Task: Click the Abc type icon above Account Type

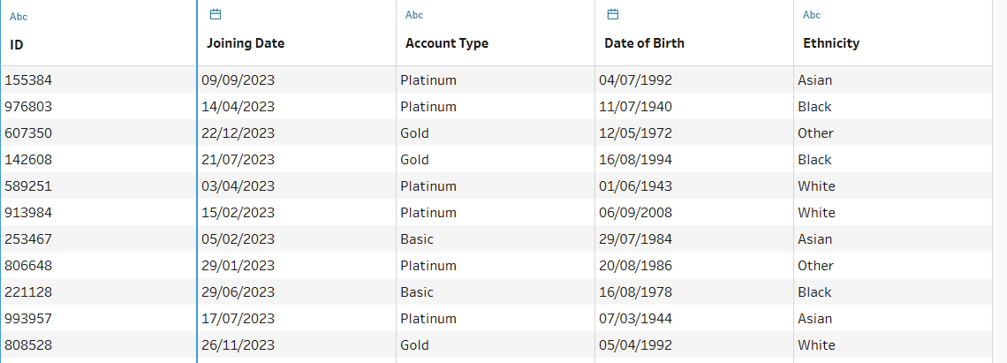Action: tap(414, 15)
